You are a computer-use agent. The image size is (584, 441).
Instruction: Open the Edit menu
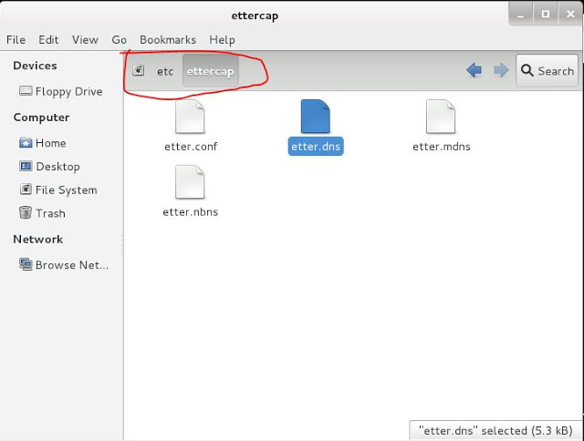point(48,40)
